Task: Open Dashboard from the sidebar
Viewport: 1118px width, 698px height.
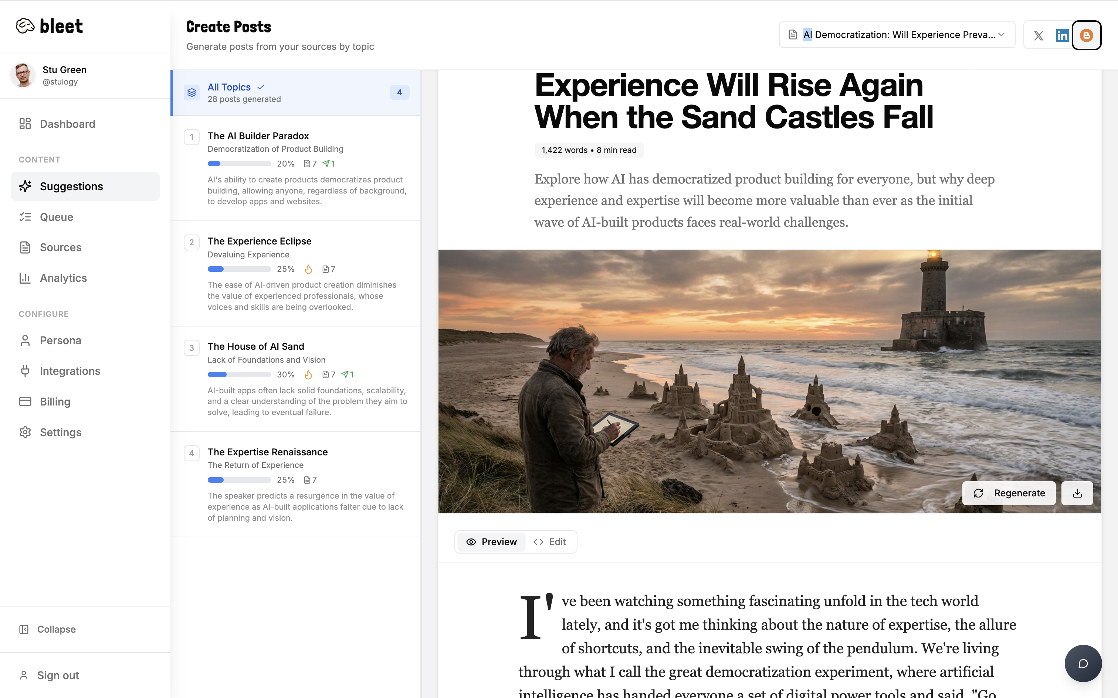Action: [x=67, y=124]
